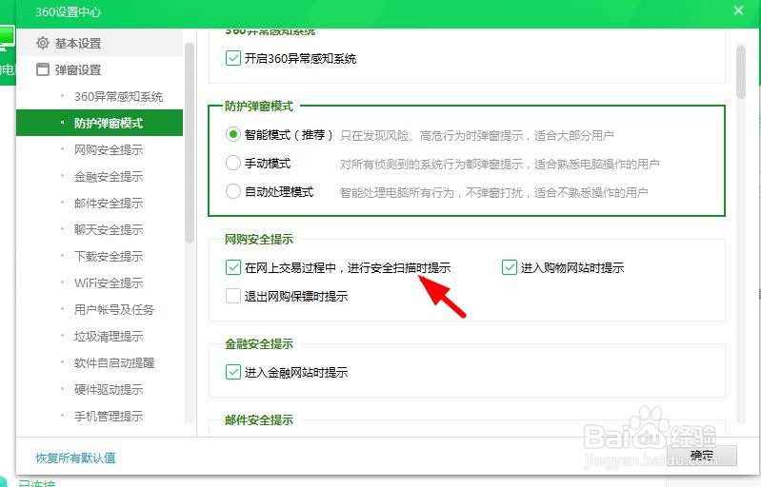The width and height of the screenshot is (761, 487).
Task: Select 用户帐号及任务 sidebar item
Action: coord(113,310)
